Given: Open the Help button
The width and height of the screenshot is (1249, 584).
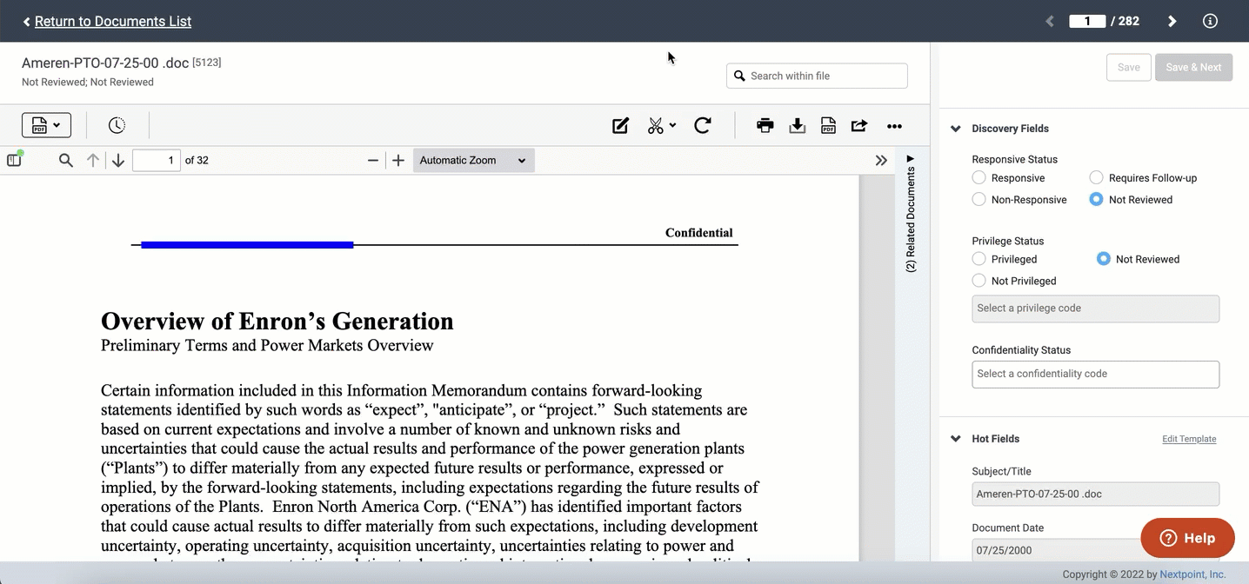Looking at the screenshot, I should click(1187, 538).
